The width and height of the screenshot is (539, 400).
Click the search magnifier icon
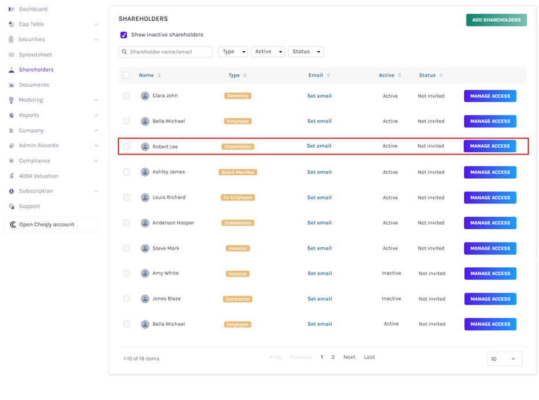[125, 52]
